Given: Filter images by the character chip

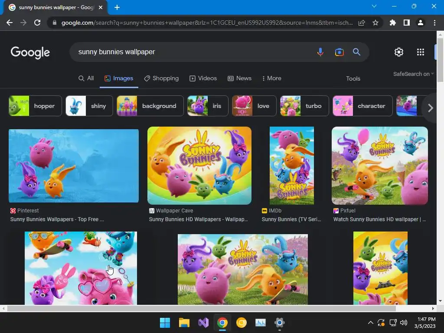Looking at the screenshot, I should (x=363, y=106).
